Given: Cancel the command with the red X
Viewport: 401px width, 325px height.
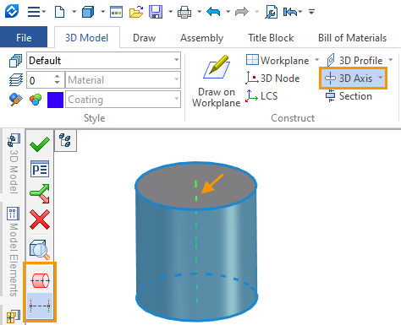Looking at the screenshot, I should coord(40,219).
